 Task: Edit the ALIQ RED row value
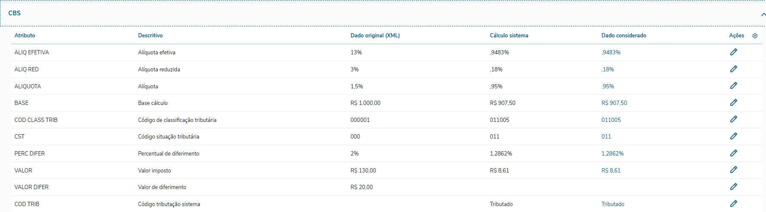733,69
